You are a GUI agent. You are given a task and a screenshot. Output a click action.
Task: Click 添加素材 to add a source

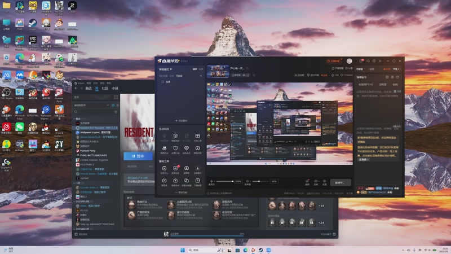coord(181,121)
